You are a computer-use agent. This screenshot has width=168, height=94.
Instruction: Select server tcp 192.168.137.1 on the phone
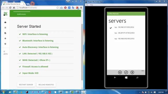pos(124,27)
